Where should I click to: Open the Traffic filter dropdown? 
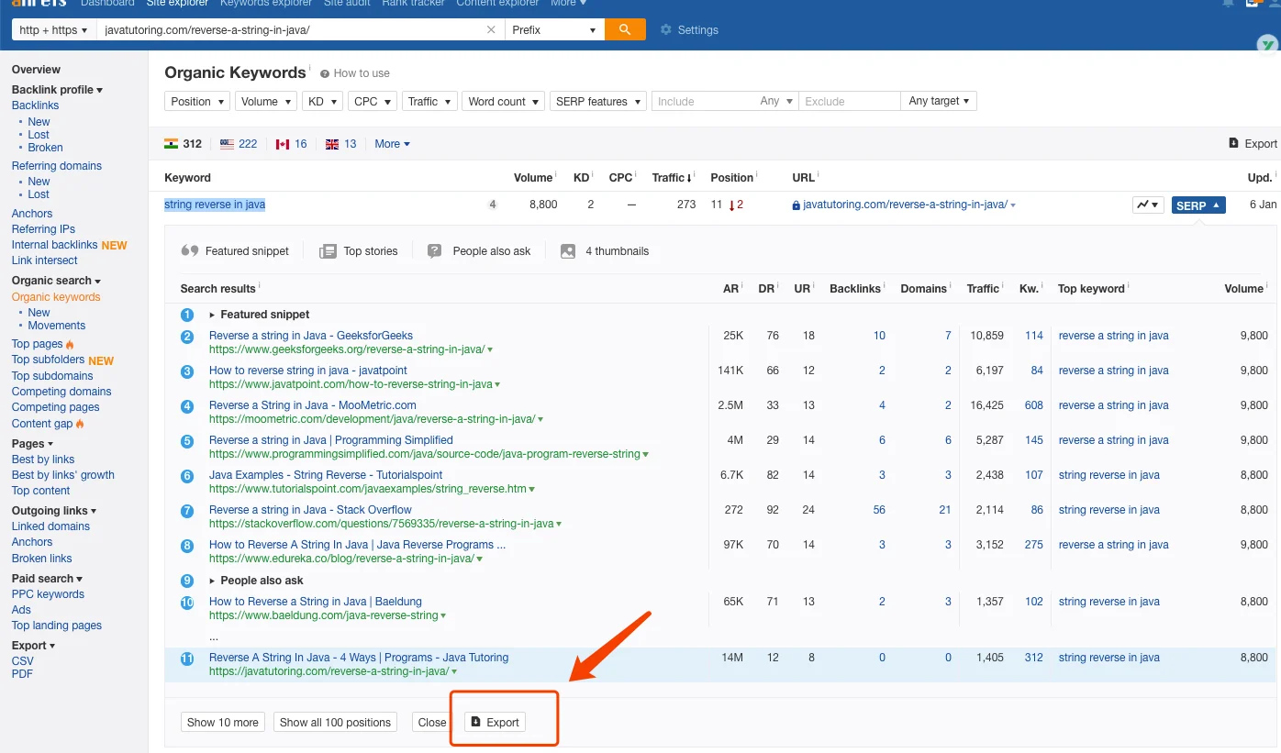pyautogui.click(x=429, y=101)
